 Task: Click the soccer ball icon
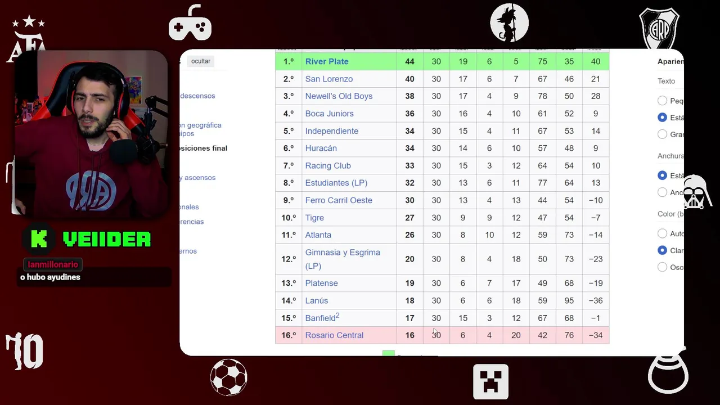click(228, 377)
